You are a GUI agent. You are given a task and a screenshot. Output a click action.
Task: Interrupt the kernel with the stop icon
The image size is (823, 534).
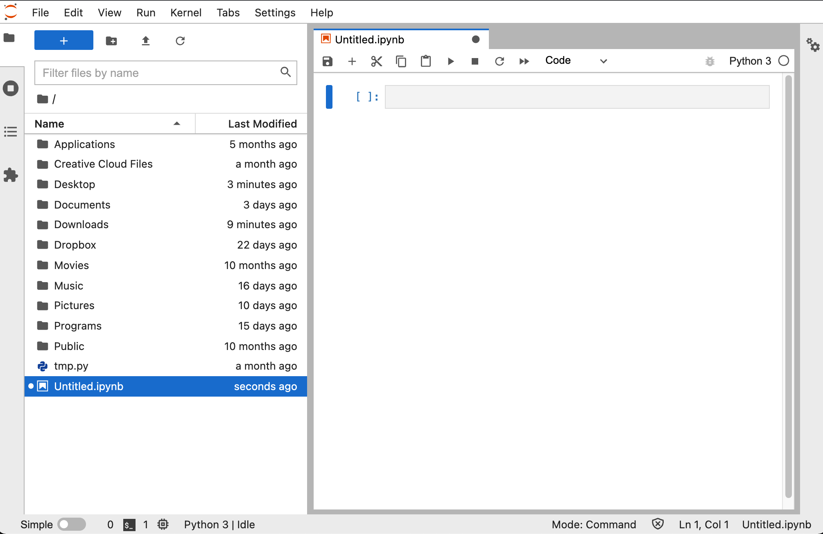pos(475,61)
